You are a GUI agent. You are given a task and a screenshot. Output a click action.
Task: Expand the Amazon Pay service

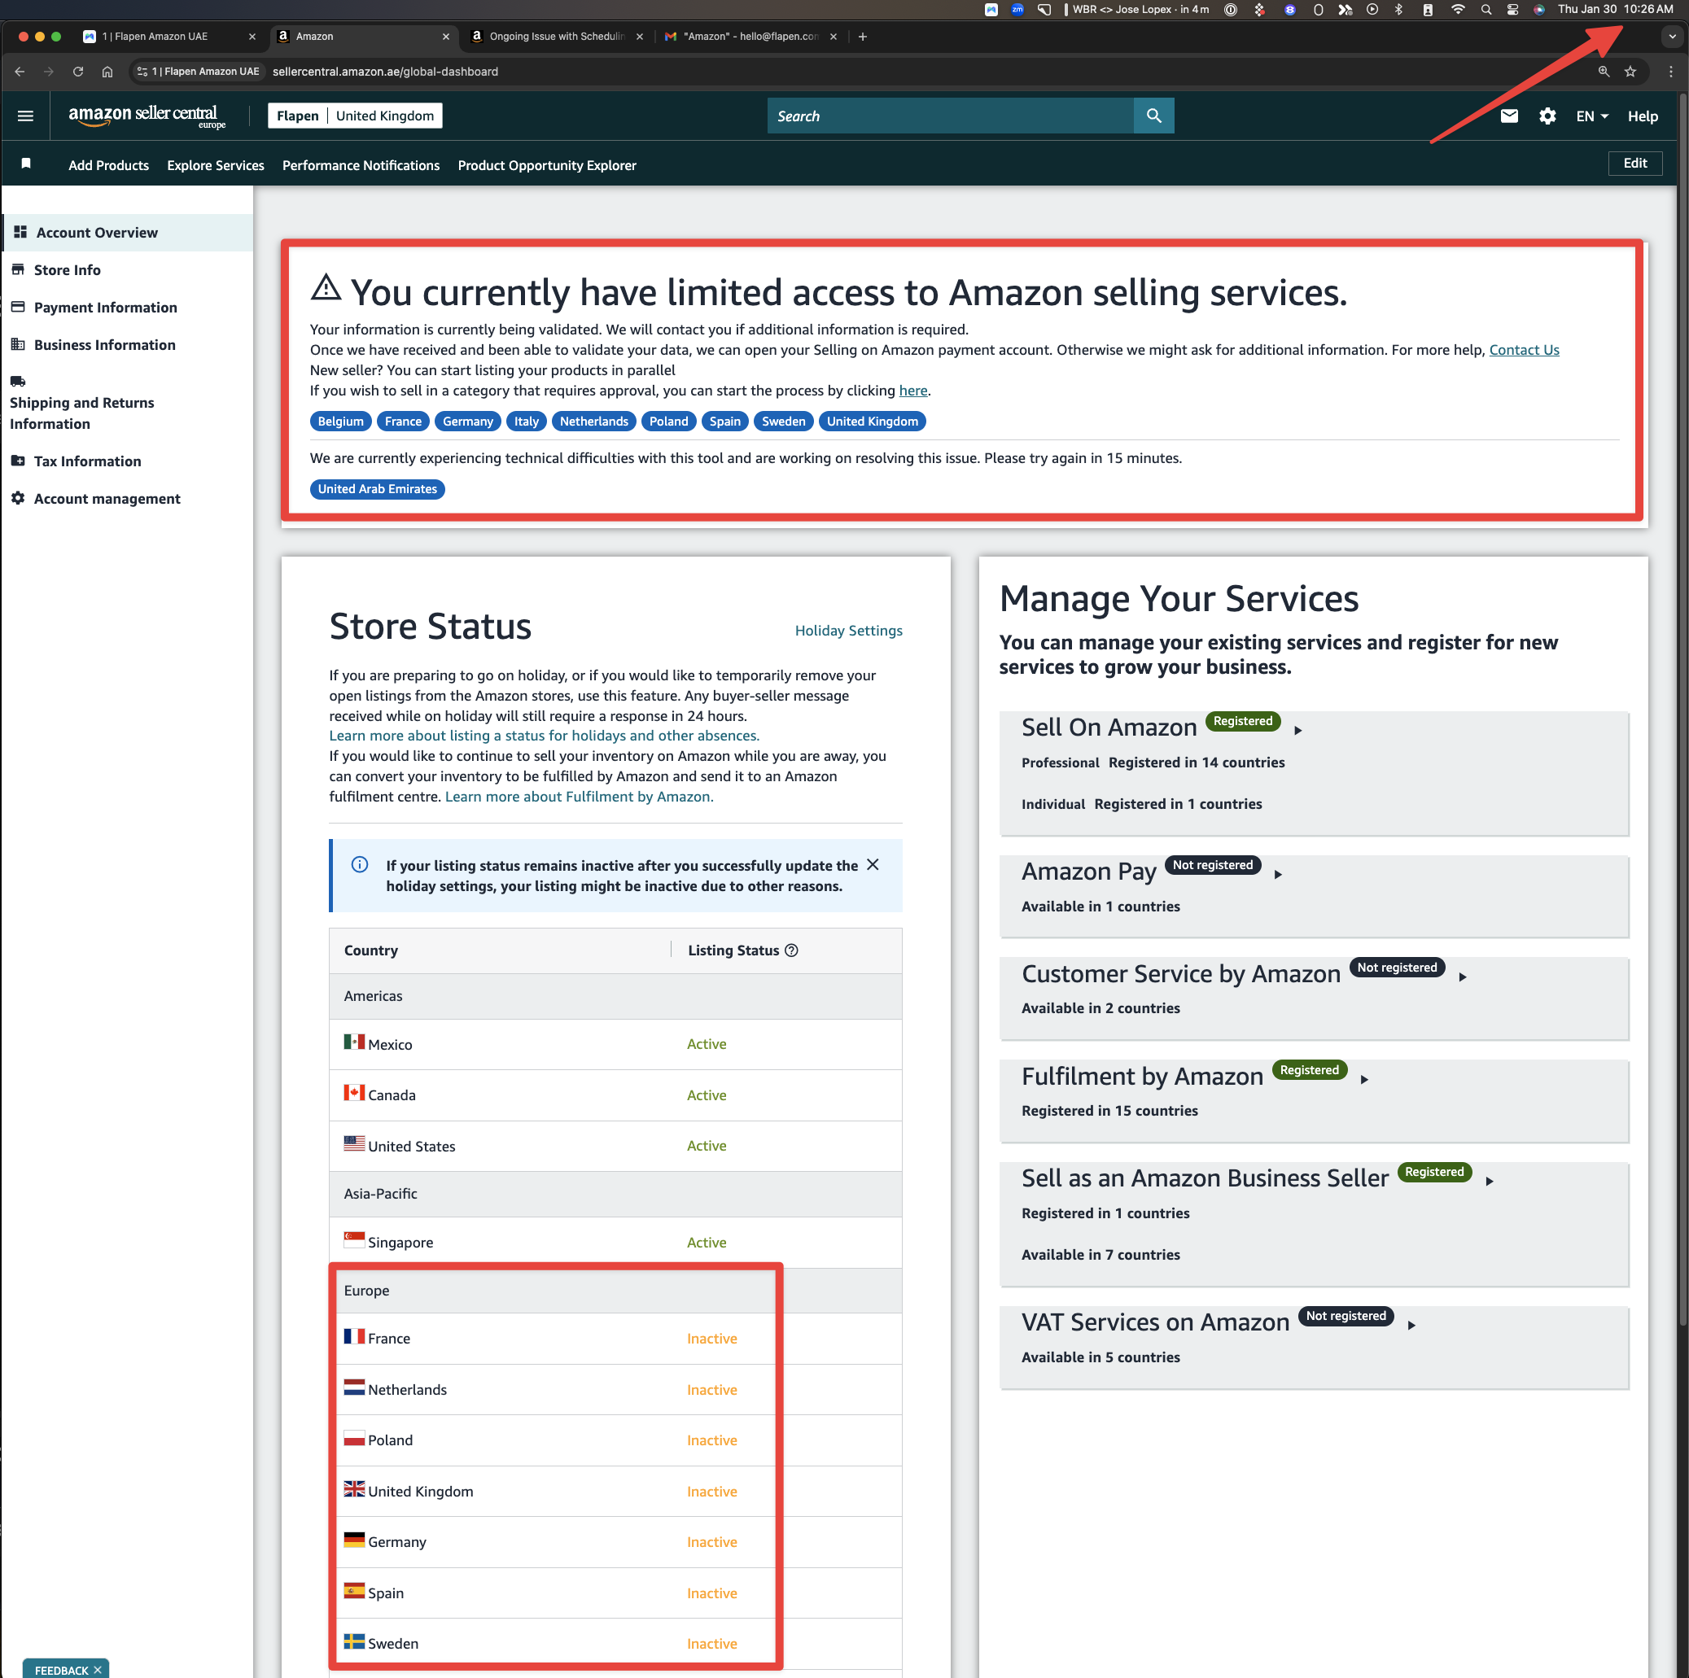click(1278, 874)
